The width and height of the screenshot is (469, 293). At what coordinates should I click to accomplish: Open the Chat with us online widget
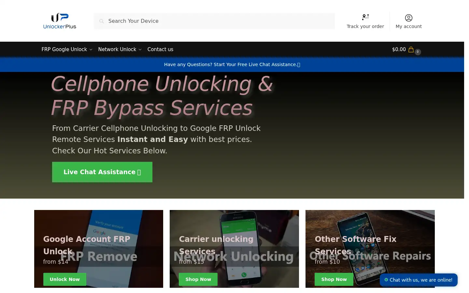419,280
